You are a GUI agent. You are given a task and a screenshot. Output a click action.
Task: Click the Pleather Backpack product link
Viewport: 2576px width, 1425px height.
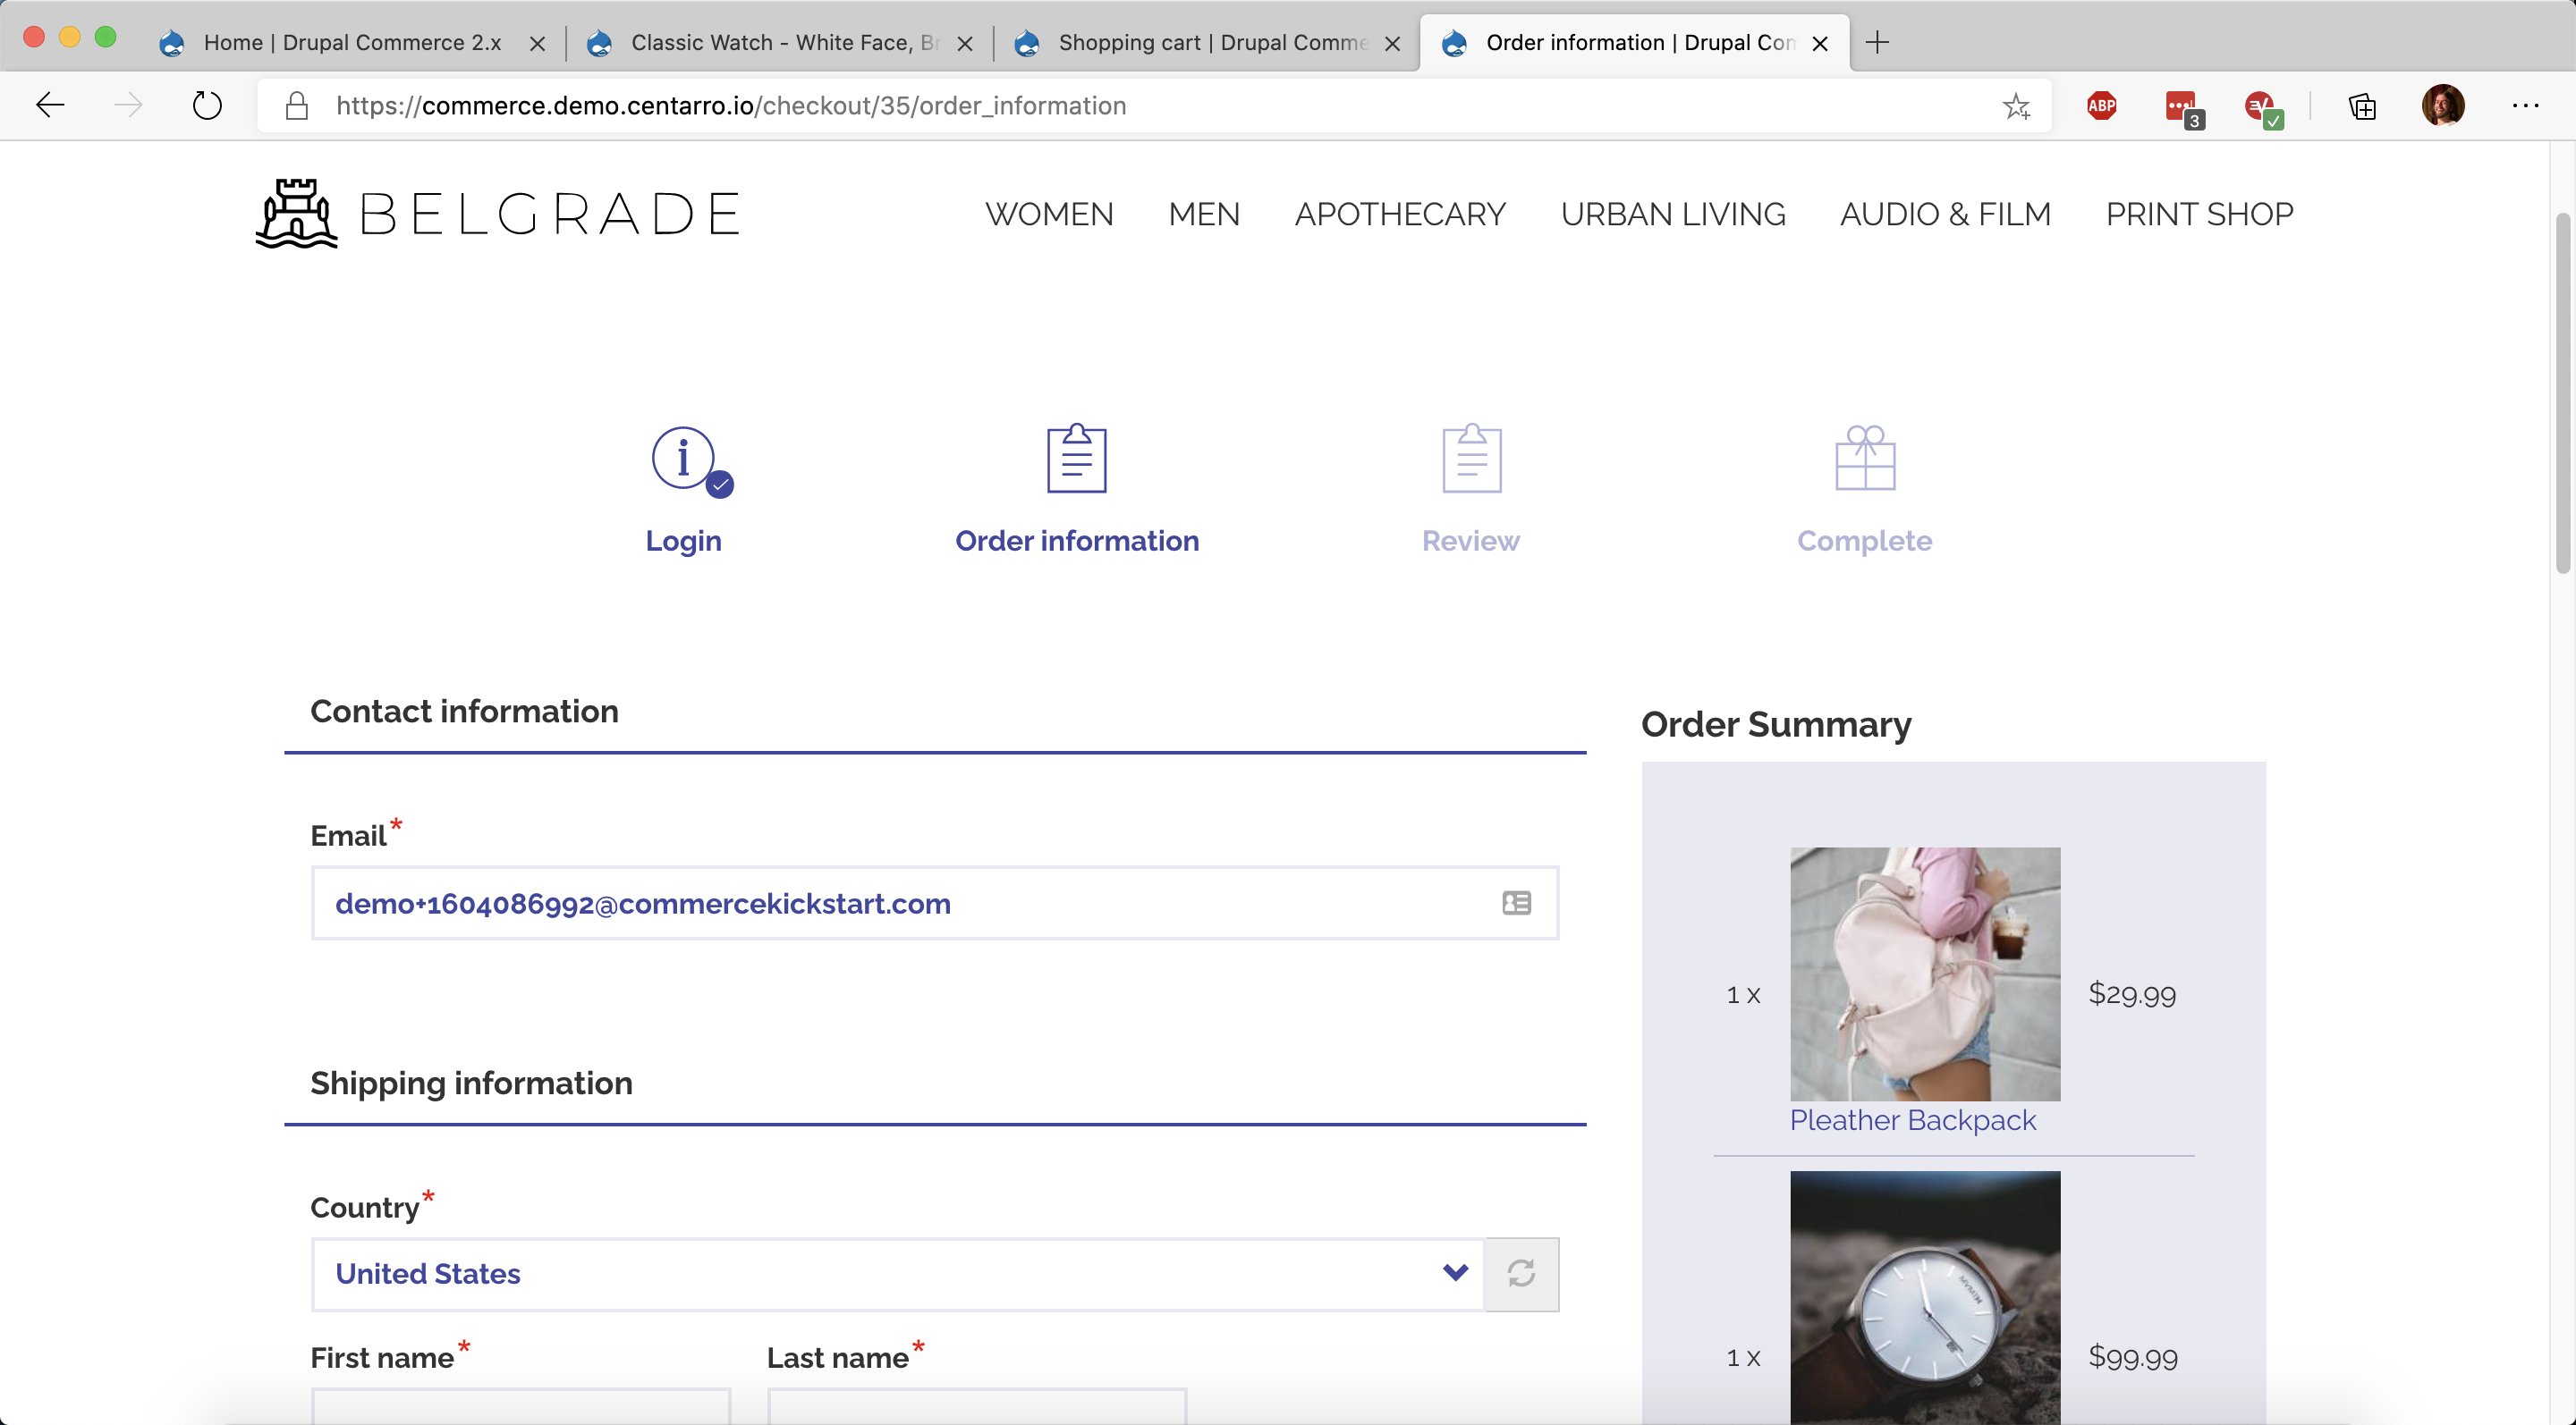[x=1912, y=1120]
